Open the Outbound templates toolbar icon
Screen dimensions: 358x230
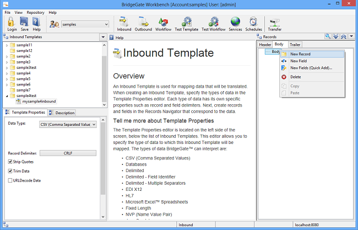[x=143, y=22]
